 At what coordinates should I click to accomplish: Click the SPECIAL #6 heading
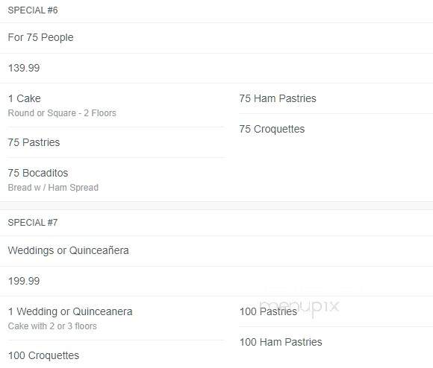33,10
